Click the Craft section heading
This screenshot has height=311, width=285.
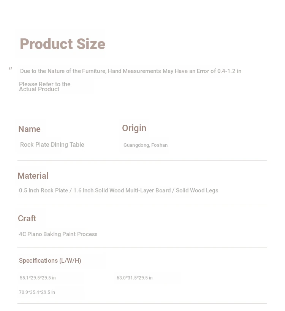click(27, 218)
